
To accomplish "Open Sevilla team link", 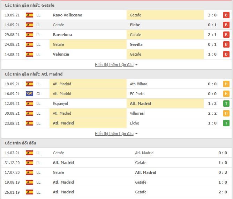I will (x=136, y=44).
